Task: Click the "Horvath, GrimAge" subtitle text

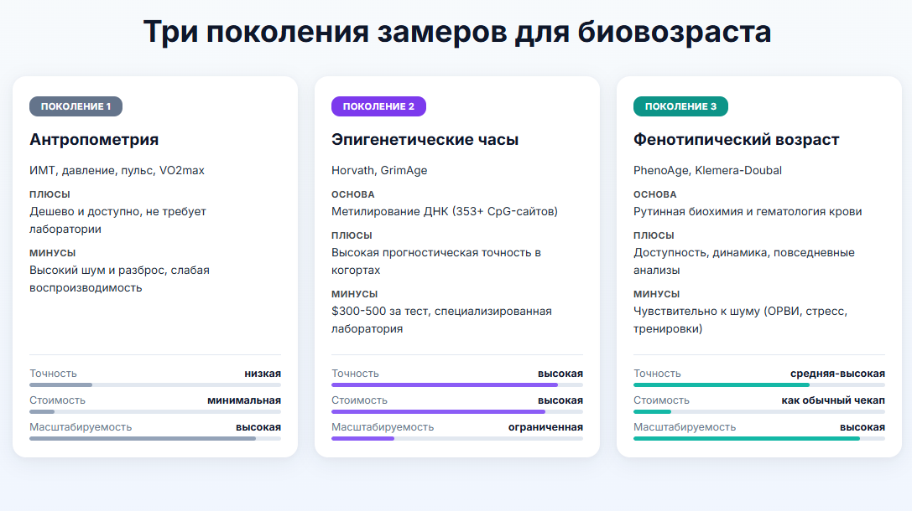Action: 378,169
